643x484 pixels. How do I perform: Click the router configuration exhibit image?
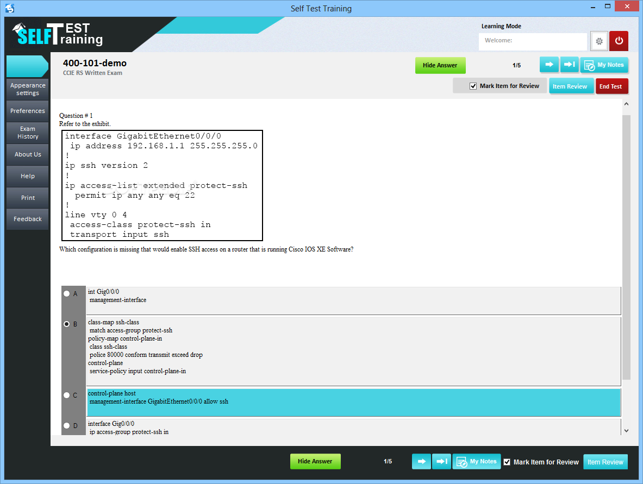pos(162,185)
